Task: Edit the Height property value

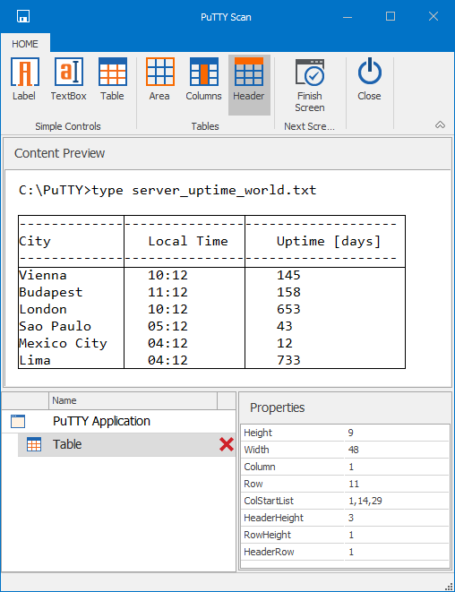Action: pos(397,433)
